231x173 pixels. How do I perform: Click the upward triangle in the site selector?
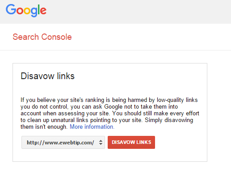[101, 141]
